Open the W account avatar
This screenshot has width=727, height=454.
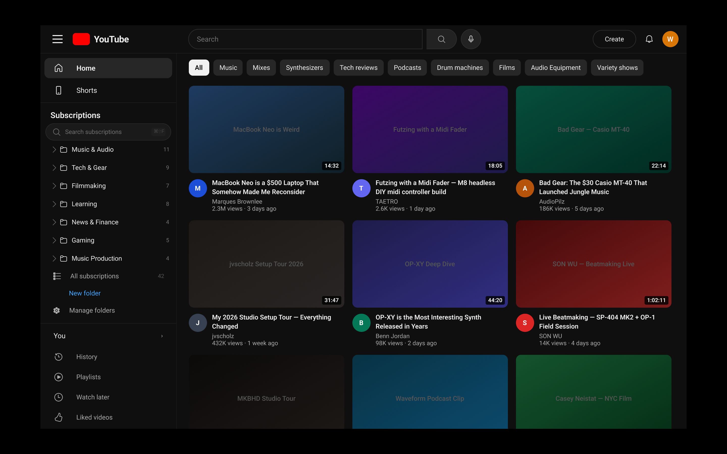coord(670,39)
